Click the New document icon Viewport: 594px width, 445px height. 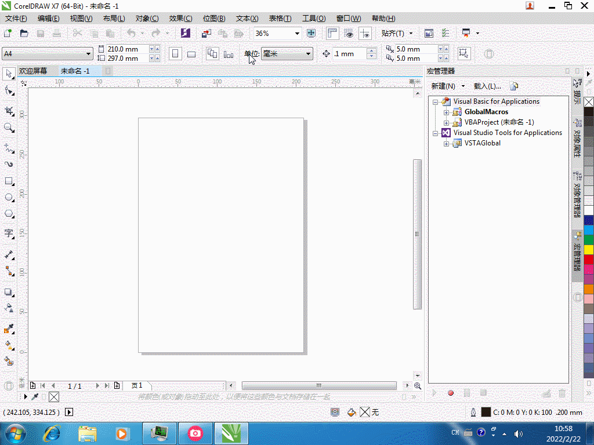pyautogui.click(x=8, y=33)
